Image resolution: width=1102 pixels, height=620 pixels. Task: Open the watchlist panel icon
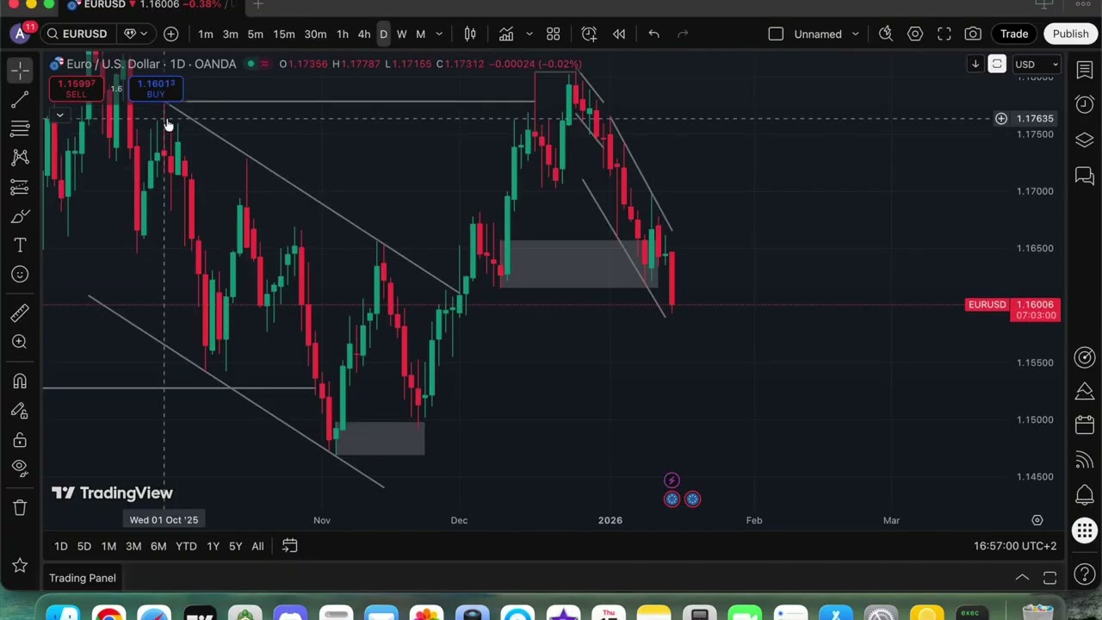pyautogui.click(x=1085, y=70)
